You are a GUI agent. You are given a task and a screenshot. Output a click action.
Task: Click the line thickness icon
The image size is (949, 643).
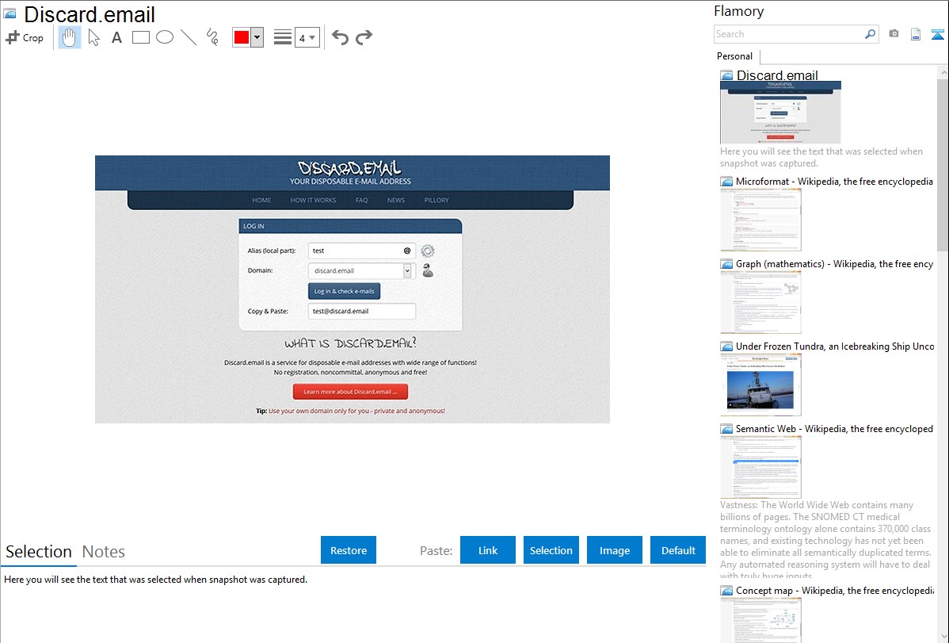[283, 37]
